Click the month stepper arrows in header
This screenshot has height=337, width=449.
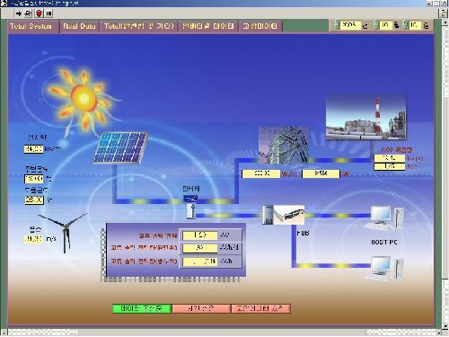coord(376,25)
